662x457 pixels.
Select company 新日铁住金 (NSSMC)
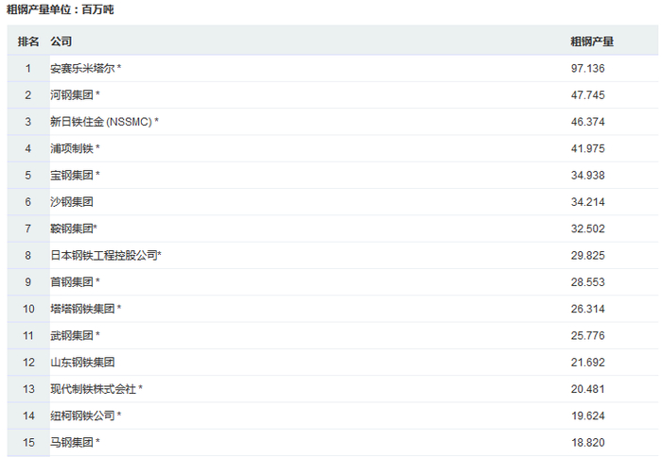[101, 122]
